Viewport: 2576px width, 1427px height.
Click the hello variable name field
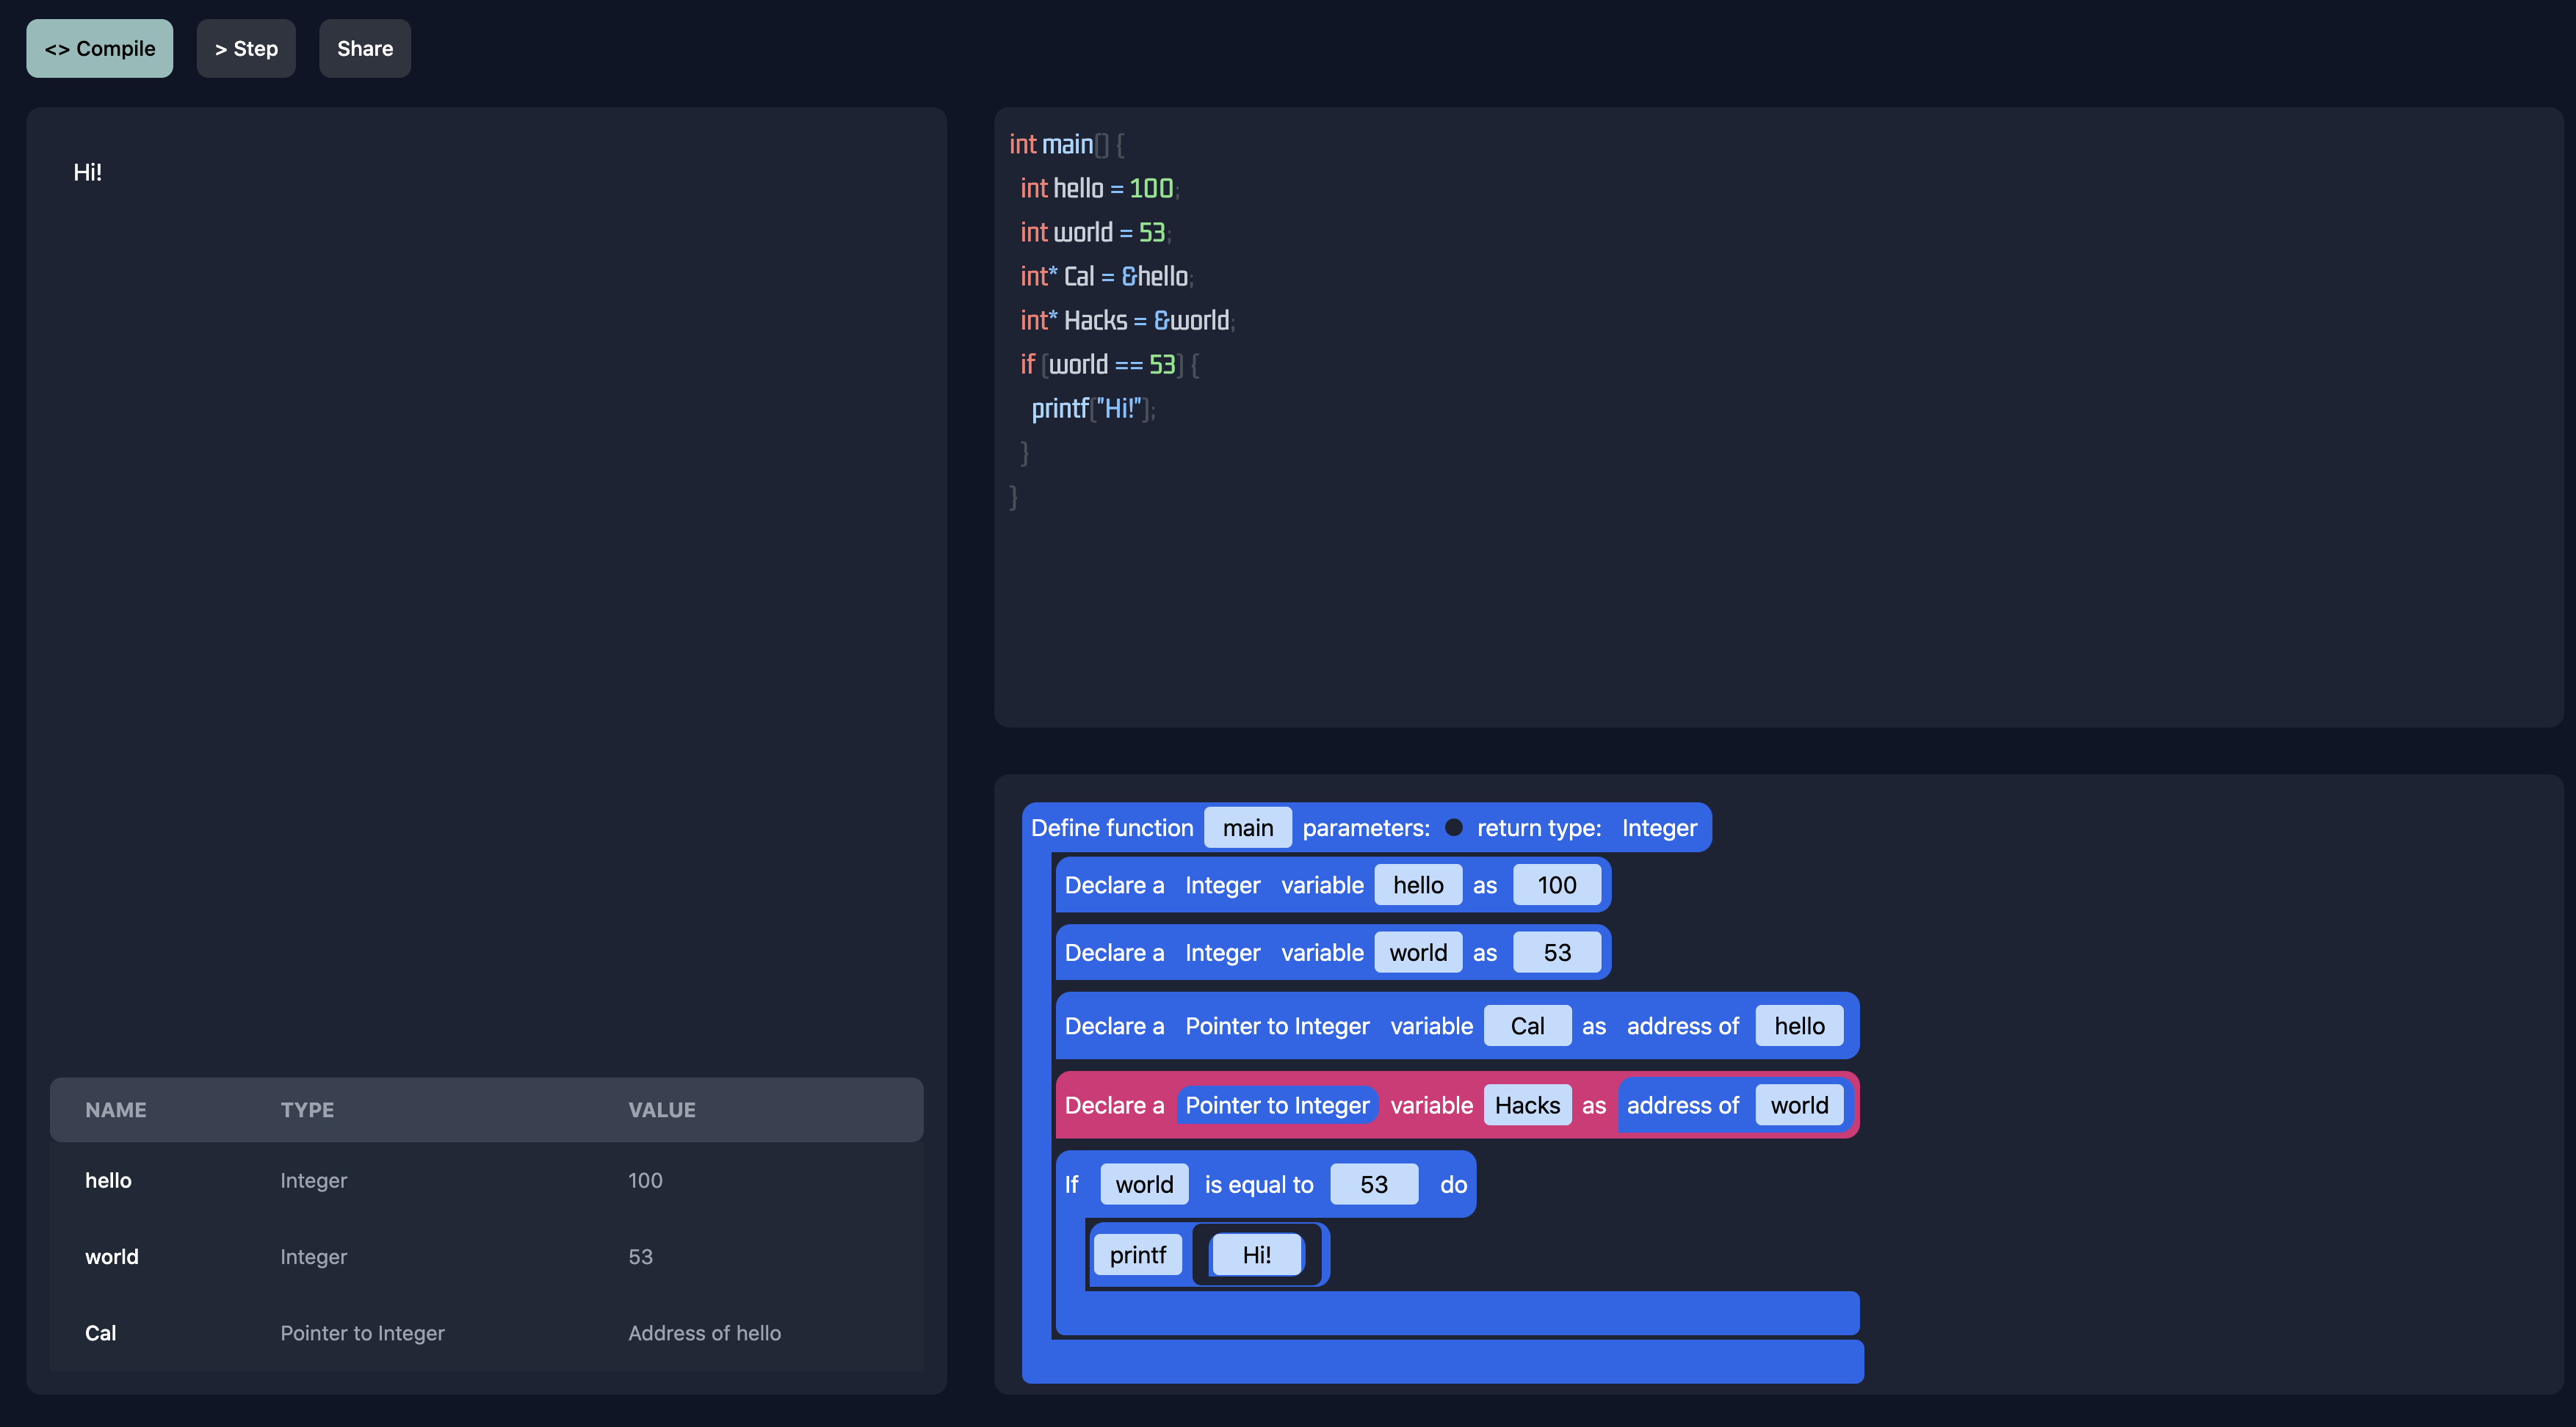[1417, 885]
